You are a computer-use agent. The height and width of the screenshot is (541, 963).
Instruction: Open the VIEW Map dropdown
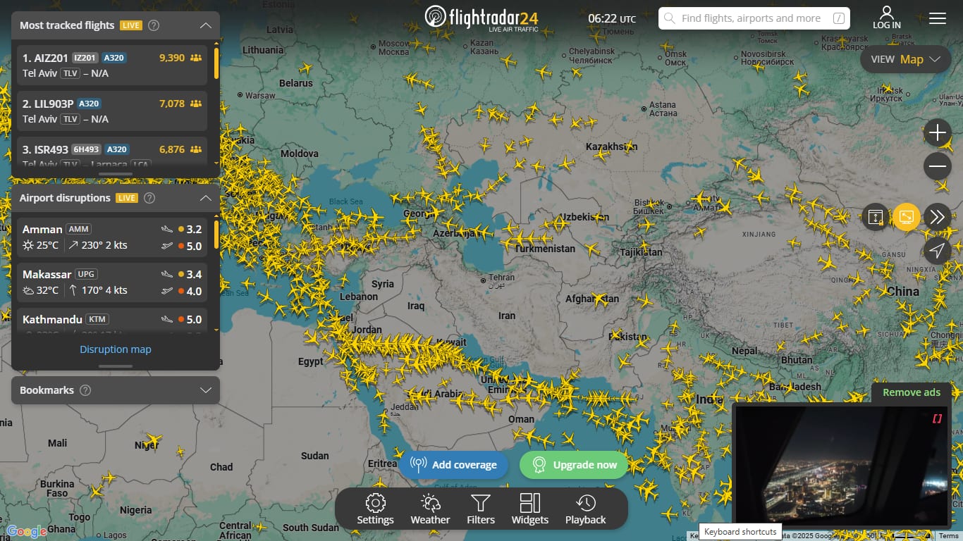[x=905, y=59]
